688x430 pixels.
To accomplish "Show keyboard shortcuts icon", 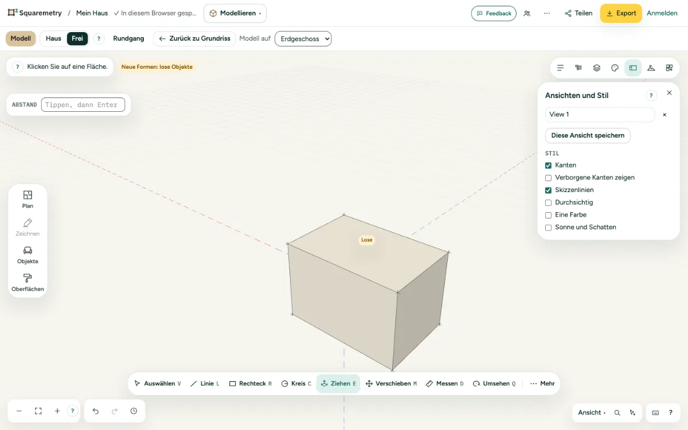I will click(x=656, y=413).
